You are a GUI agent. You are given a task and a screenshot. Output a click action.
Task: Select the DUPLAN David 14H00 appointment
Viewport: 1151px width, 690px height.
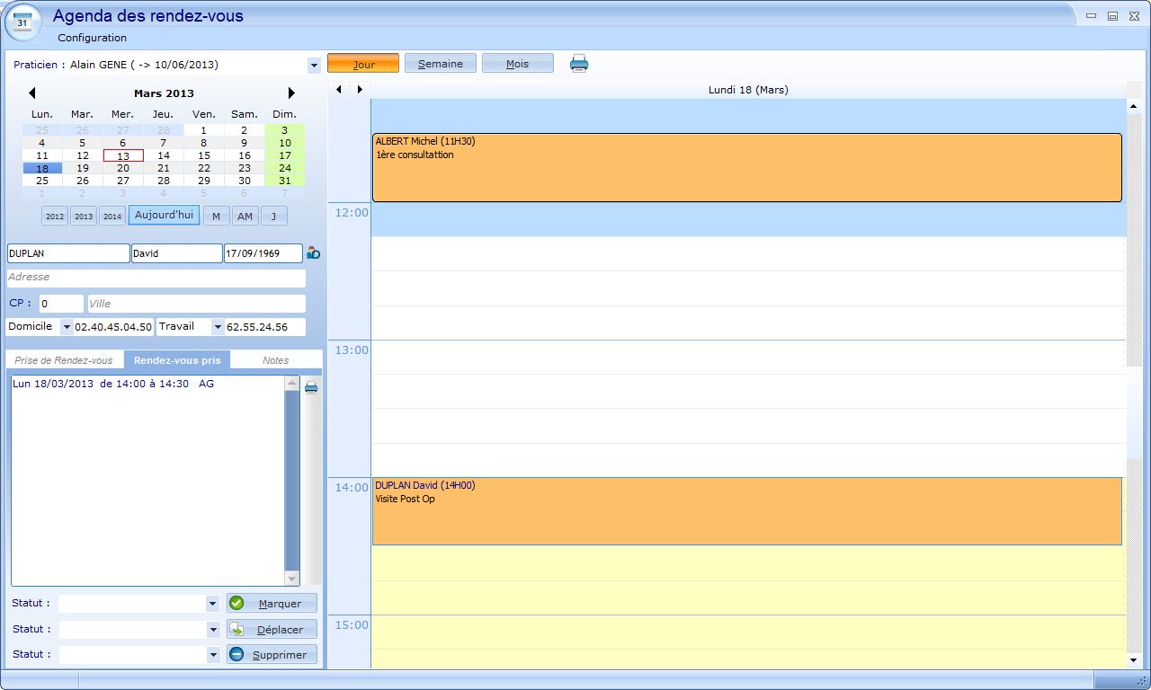(x=746, y=511)
